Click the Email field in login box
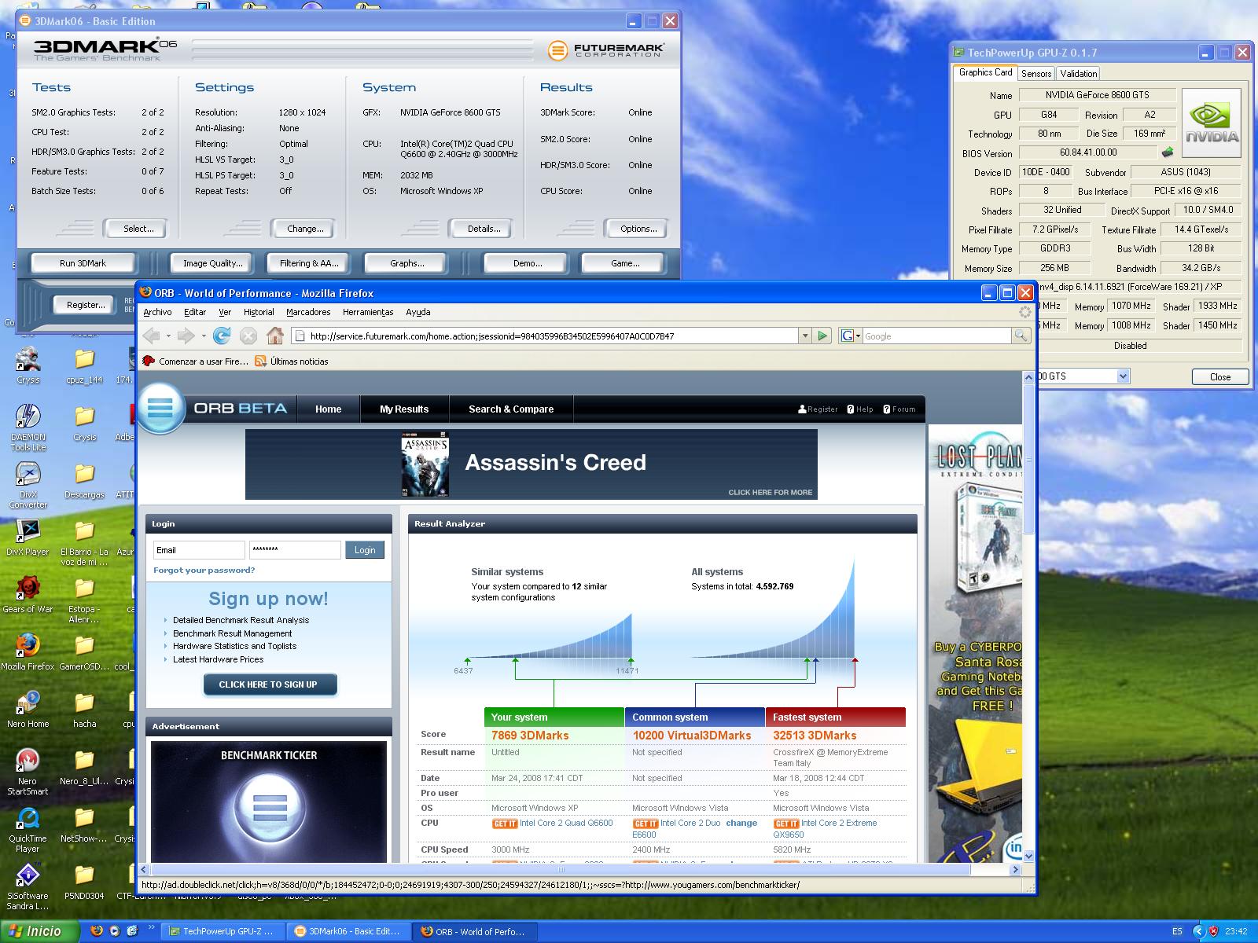 (x=199, y=550)
